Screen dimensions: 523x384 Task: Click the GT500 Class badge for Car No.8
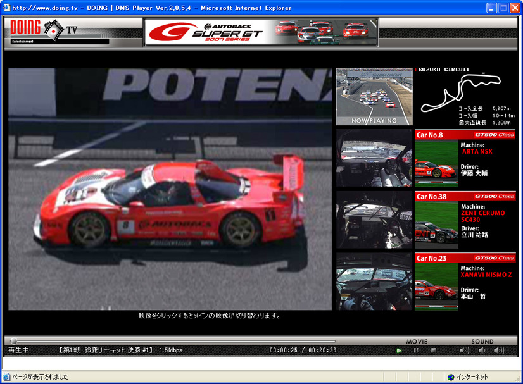[x=495, y=135]
